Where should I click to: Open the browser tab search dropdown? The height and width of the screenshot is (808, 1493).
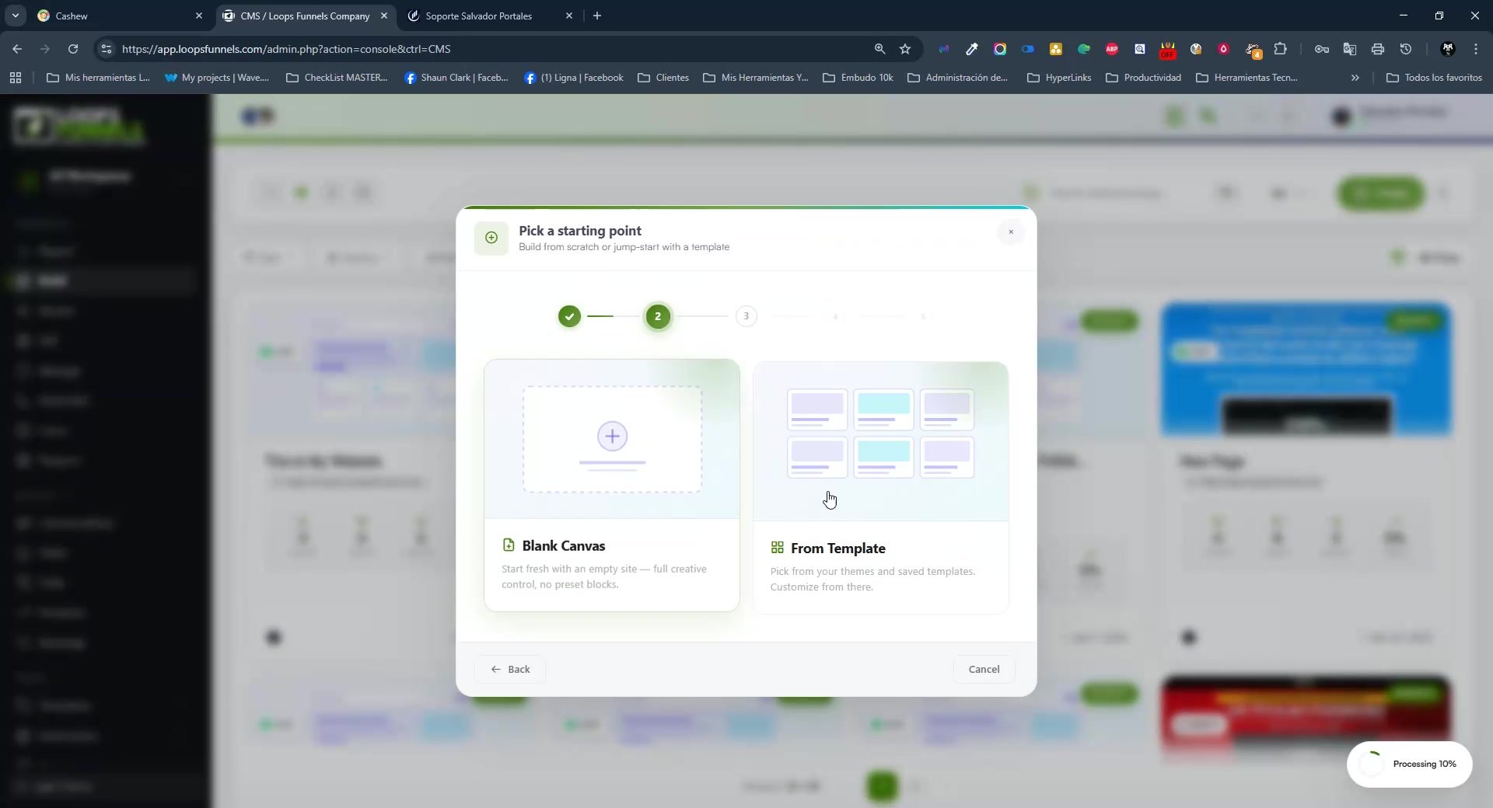(16, 16)
